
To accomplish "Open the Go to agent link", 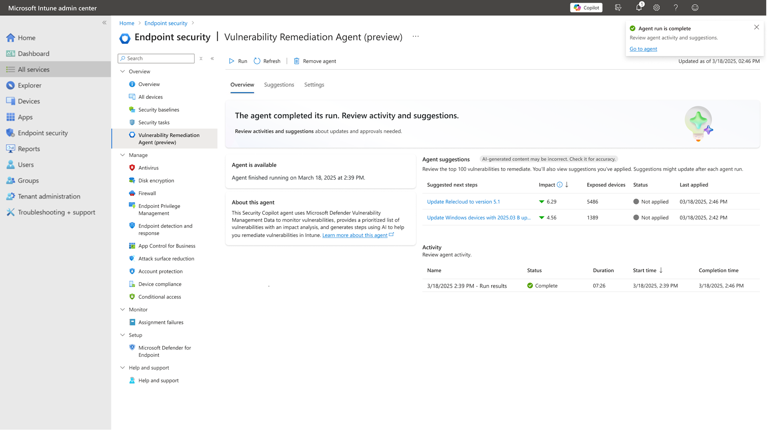I will 643,49.
